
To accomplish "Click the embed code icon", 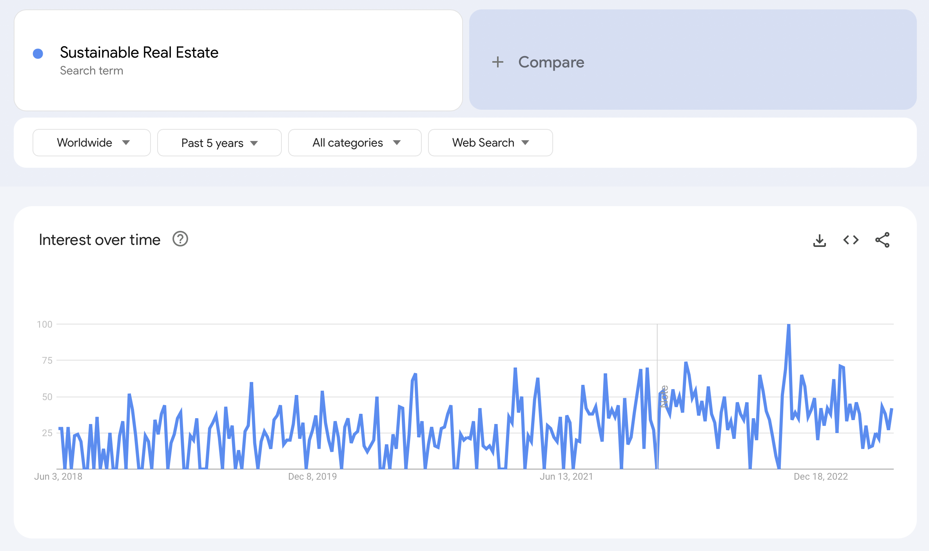I will 851,240.
